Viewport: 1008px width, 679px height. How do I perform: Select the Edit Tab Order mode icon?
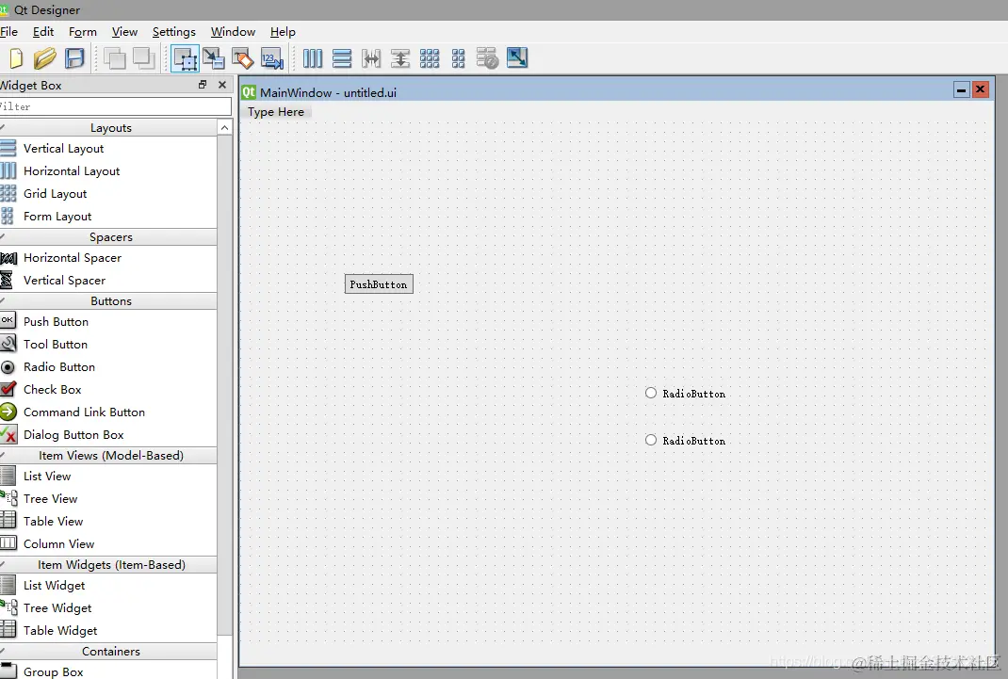272,58
